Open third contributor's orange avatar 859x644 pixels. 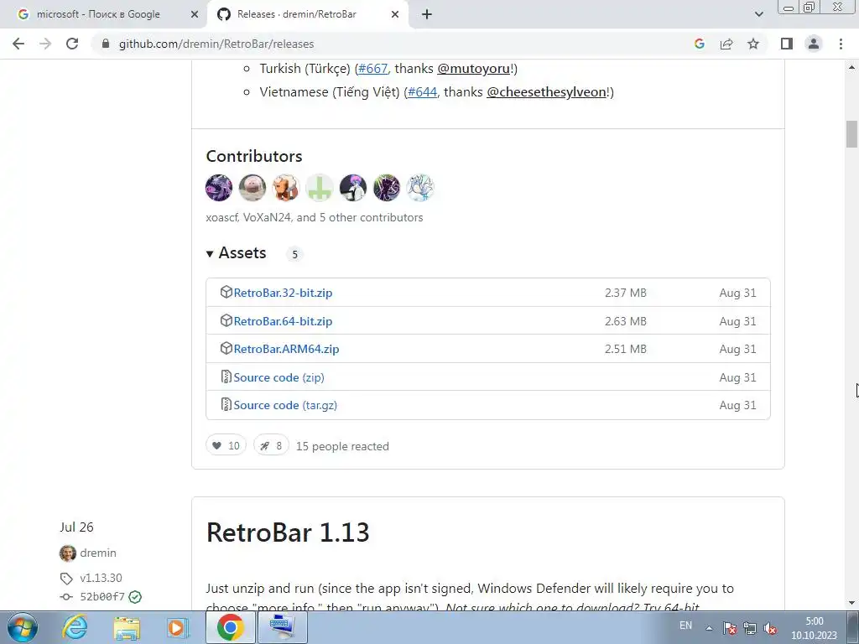tap(285, 188)
